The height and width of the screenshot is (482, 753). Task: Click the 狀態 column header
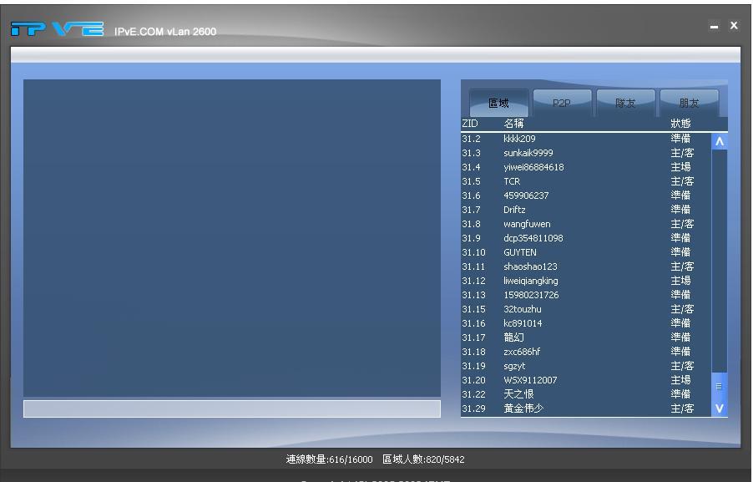point(680,124)
